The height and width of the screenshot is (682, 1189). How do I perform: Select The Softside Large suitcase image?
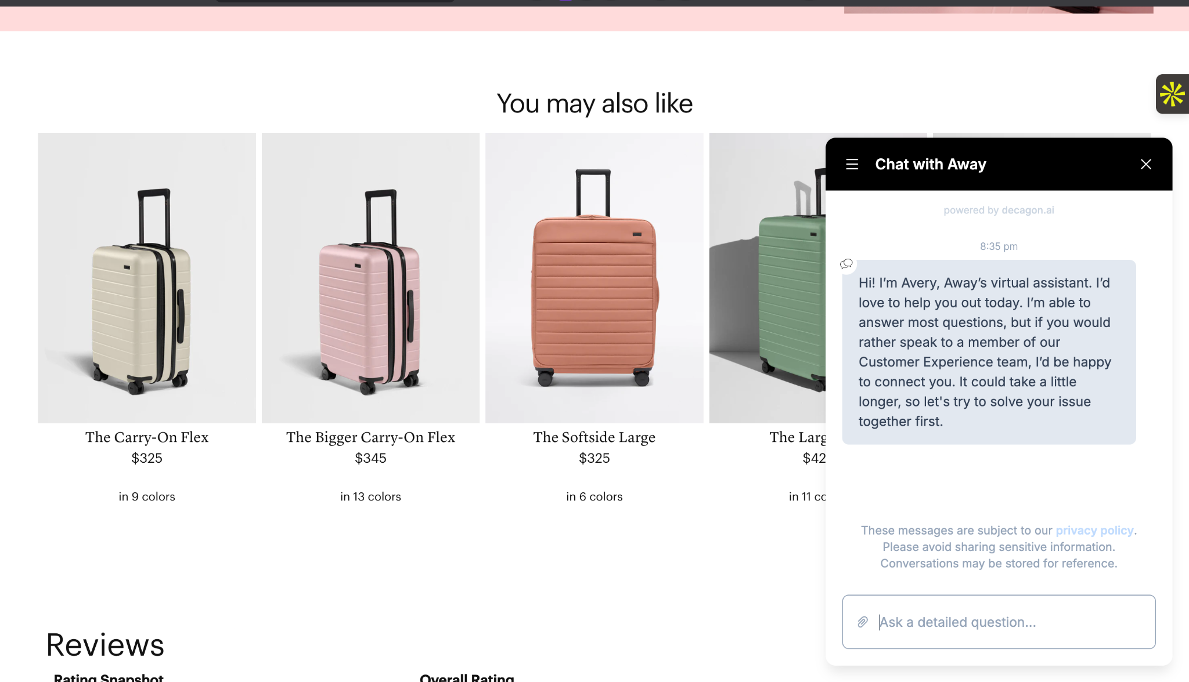pyautogui.click(x=594, y=277)
